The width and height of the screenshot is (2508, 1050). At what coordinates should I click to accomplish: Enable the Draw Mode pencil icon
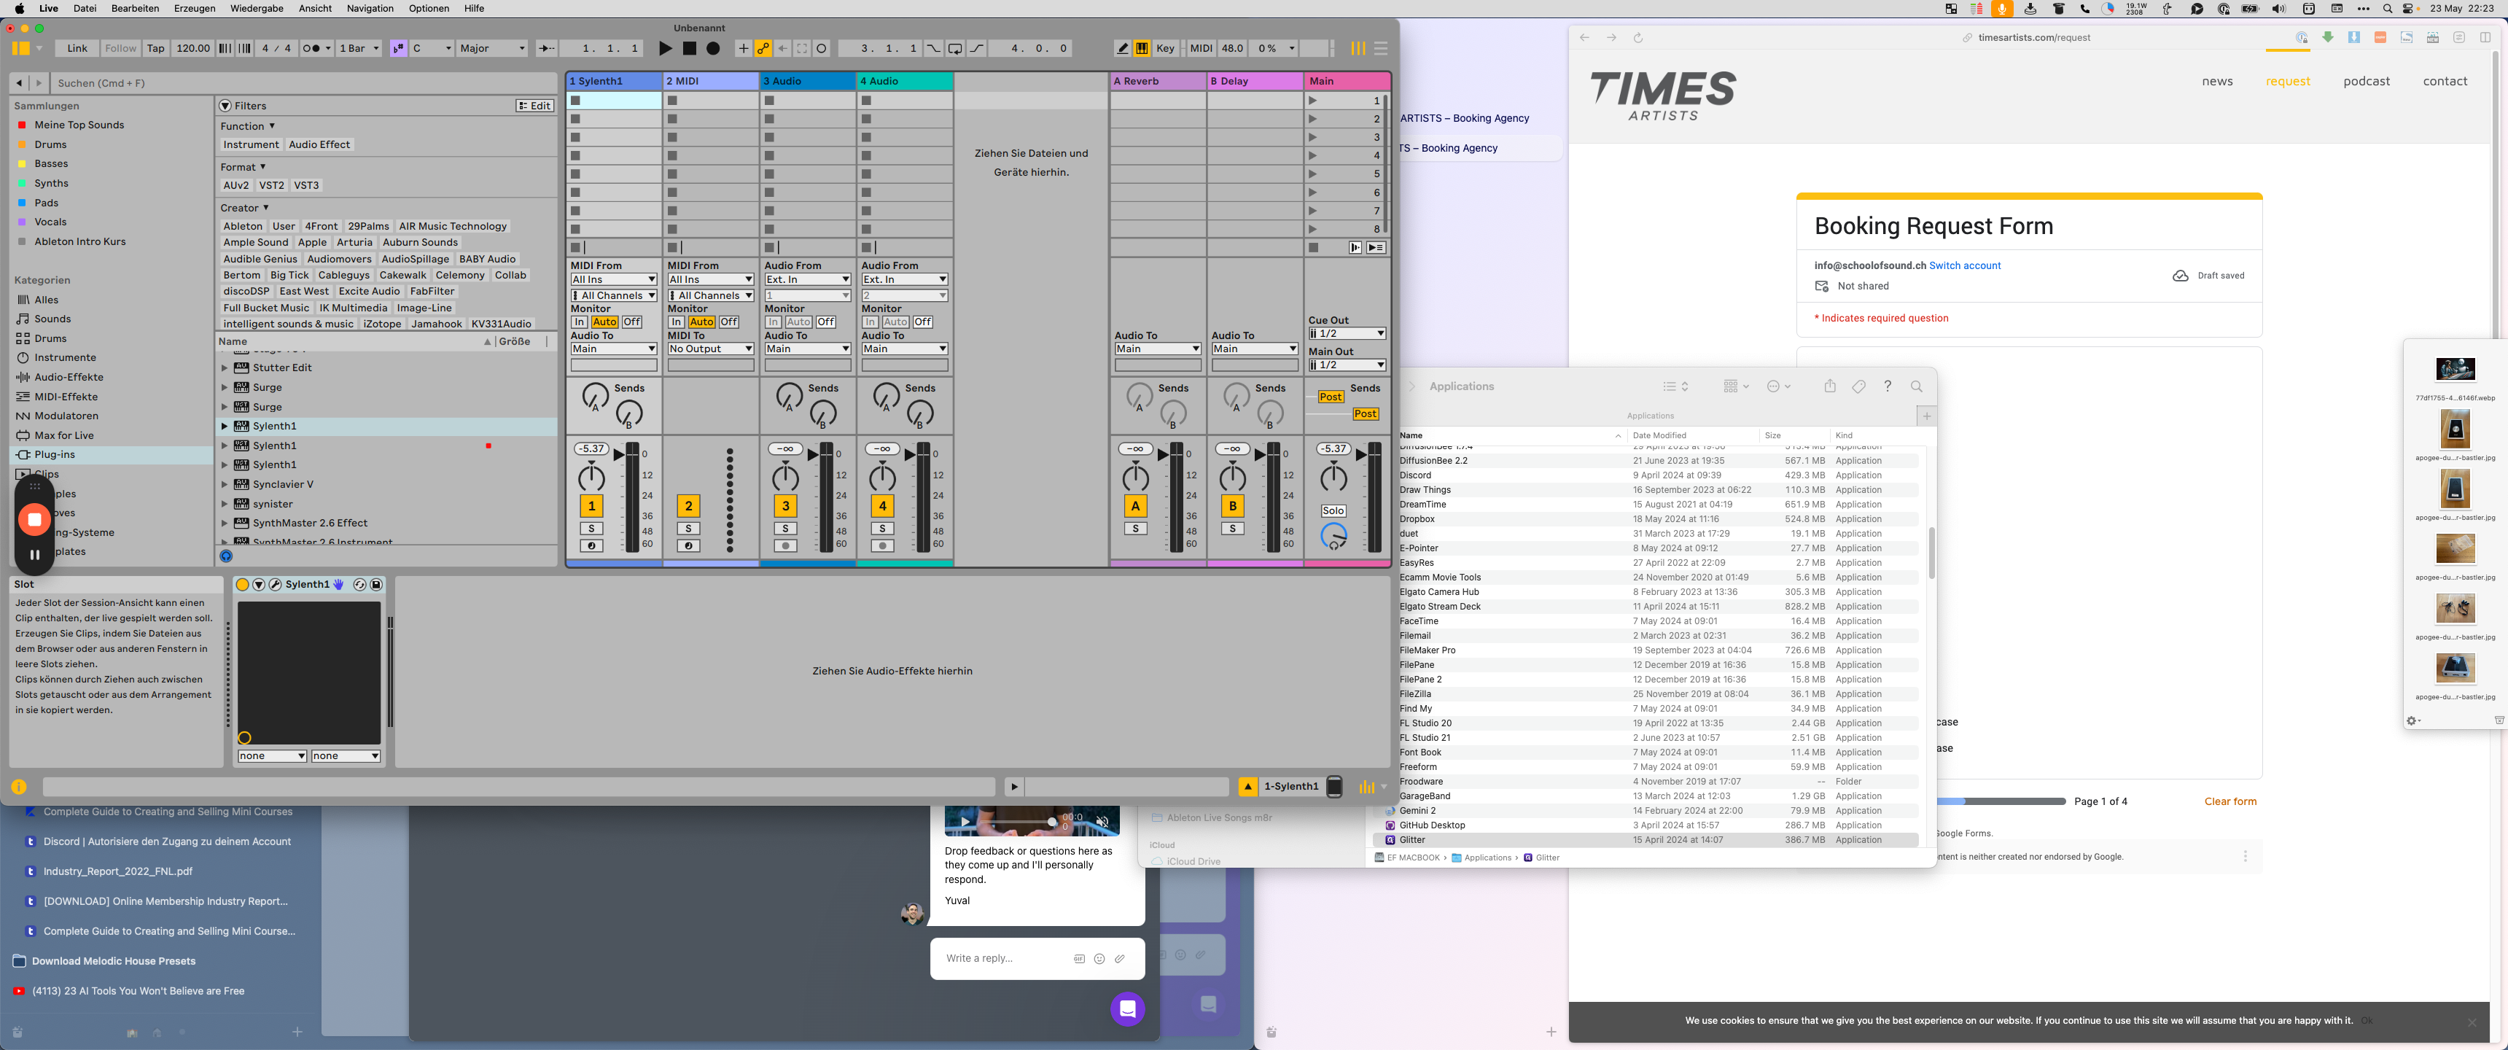pos(1123,47)
